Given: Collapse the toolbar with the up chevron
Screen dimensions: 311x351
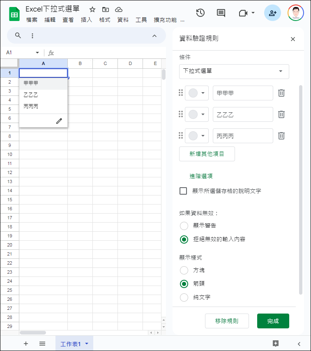Looking at the screenshot, I should tap(154, 35).
